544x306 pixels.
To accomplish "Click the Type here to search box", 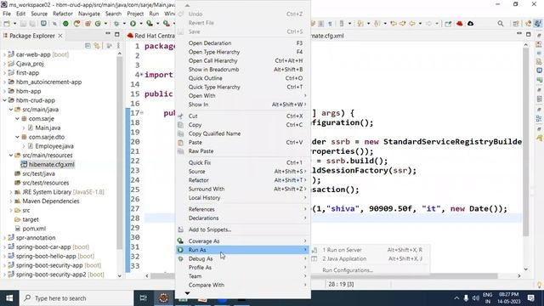I will [x=76, y=298].
